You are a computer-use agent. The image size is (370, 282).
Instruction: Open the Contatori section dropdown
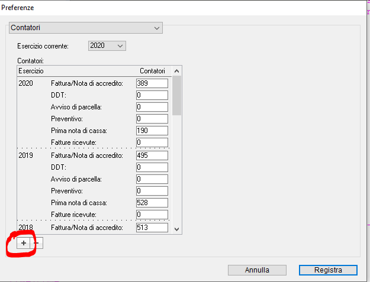(x=86, y=28)
